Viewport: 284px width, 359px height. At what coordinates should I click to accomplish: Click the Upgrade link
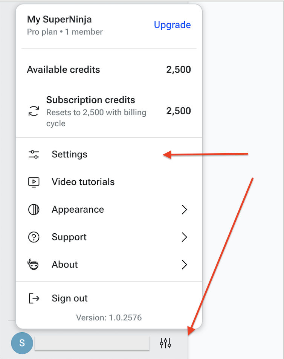coord(173,25)
